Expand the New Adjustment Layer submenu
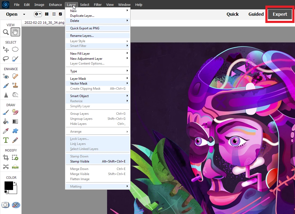This screenshot has height=214, width=295. tap(98, 59)
